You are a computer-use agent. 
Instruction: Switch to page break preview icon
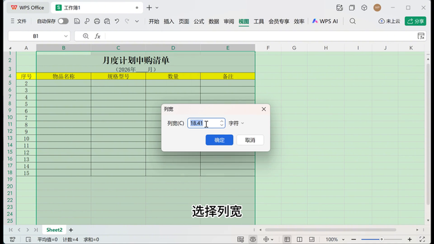pos(312,239)
